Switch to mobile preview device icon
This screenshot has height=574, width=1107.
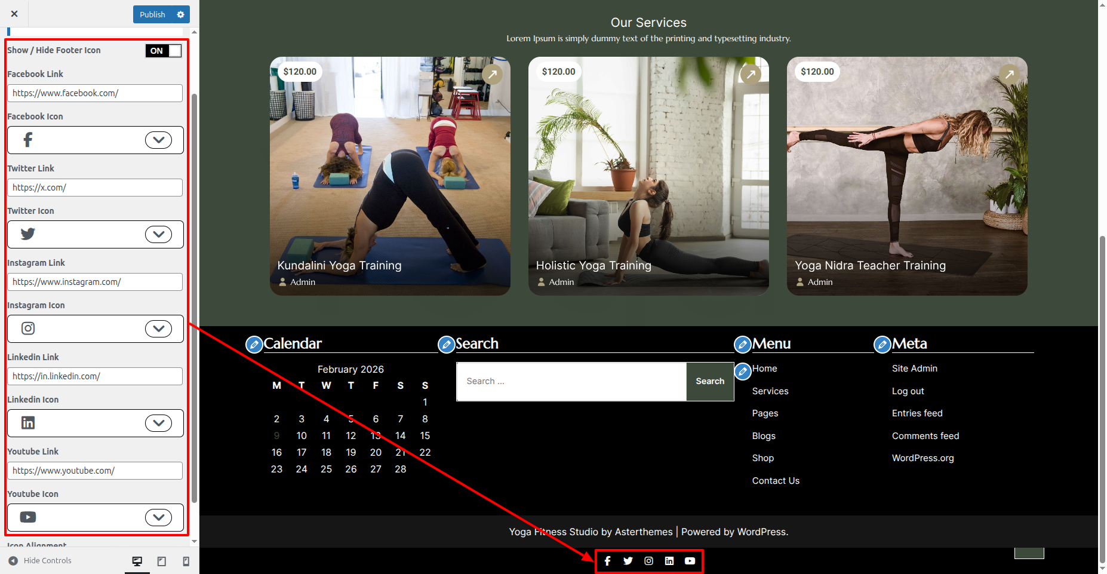pyautogui.click(x=186, y=561)
